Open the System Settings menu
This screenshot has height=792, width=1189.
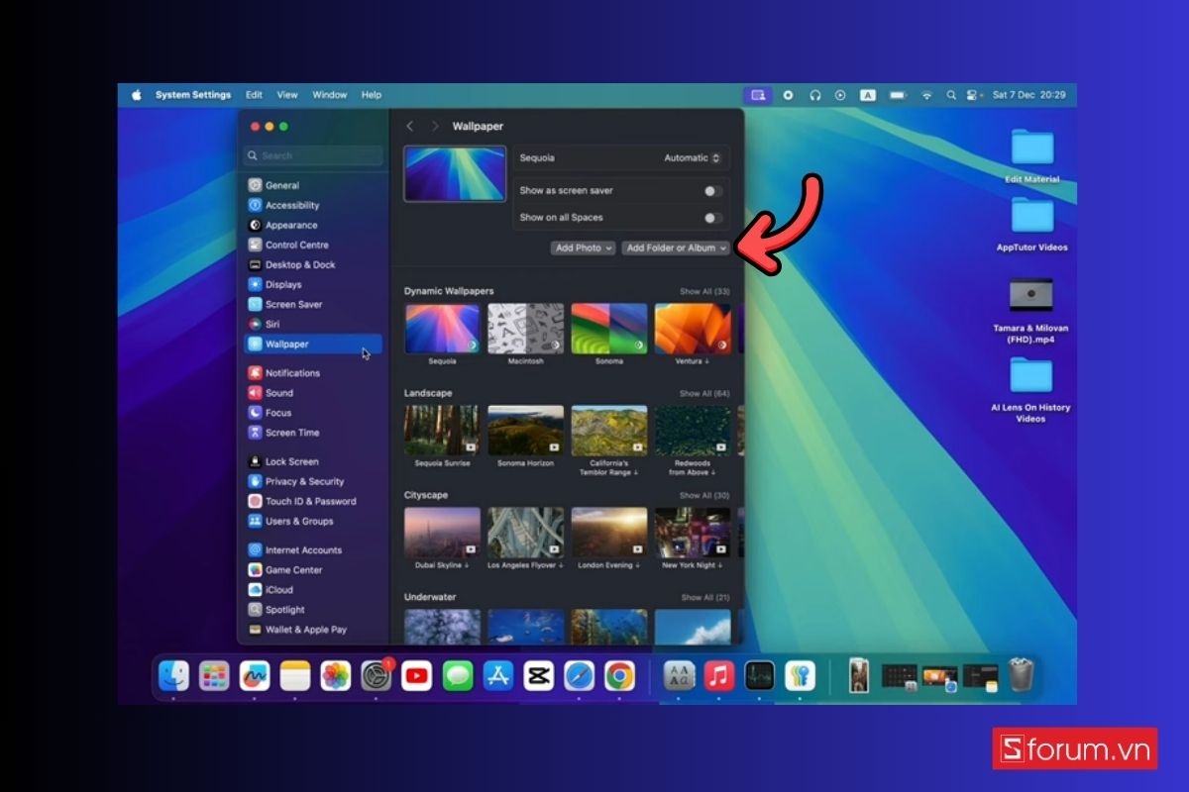[193, 95]
